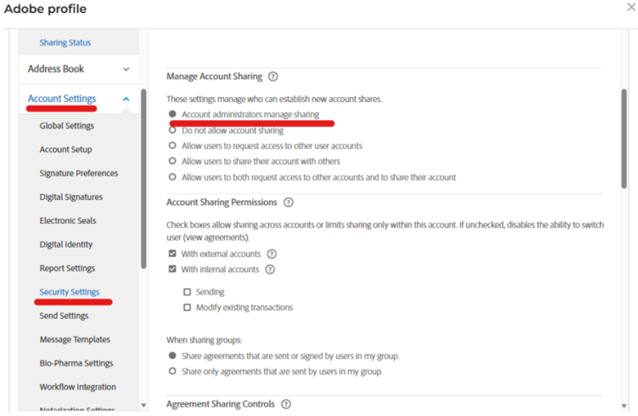Select Do not allow account sharing
Viewport: 638px width, 416px height.
(172, 131)
